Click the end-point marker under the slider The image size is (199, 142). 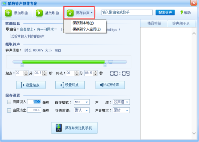coord(105,65)
